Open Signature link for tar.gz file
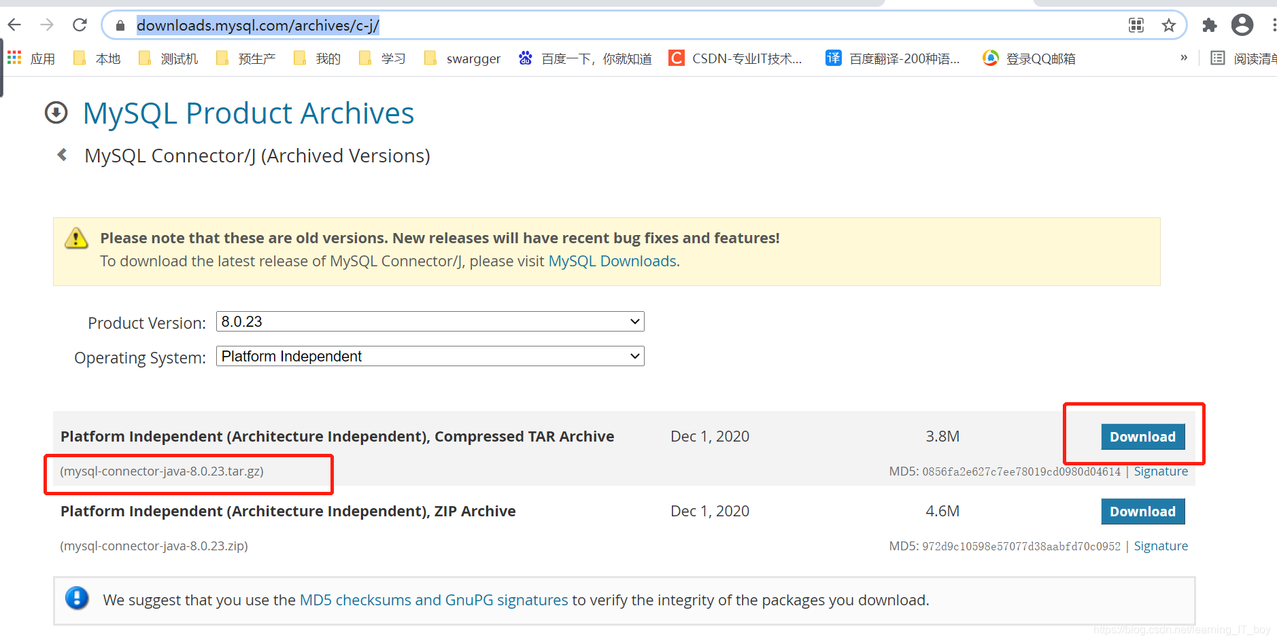Image resolution: width=1277 pixels, height=642 pixels. (1161, 471)
